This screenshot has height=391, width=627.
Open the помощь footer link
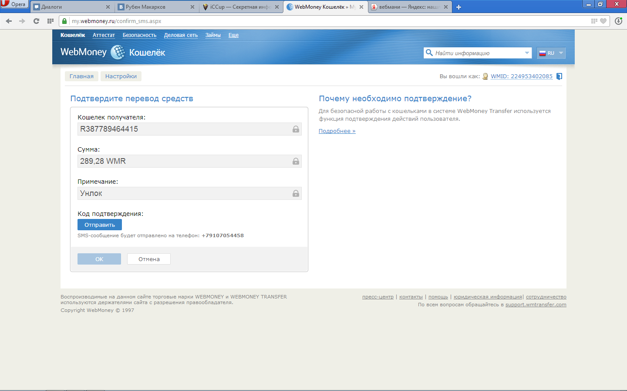point(438,297)
